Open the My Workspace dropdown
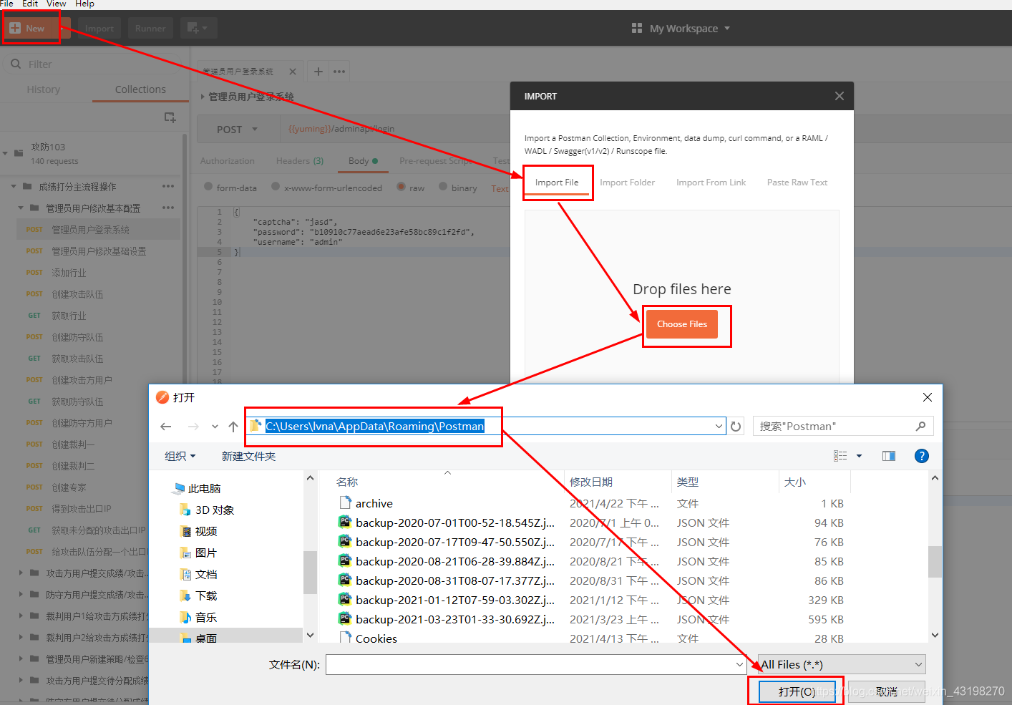Screen dimensions: 1012x705 [x=690, y=29]
